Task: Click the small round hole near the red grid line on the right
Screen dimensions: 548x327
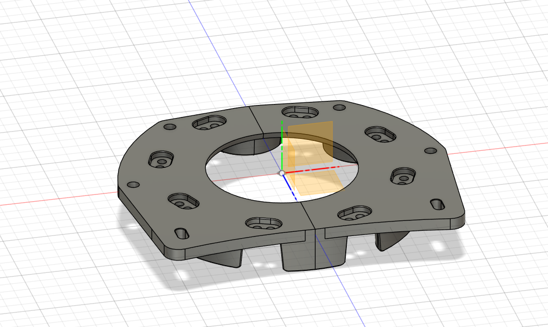Action: 430,151
